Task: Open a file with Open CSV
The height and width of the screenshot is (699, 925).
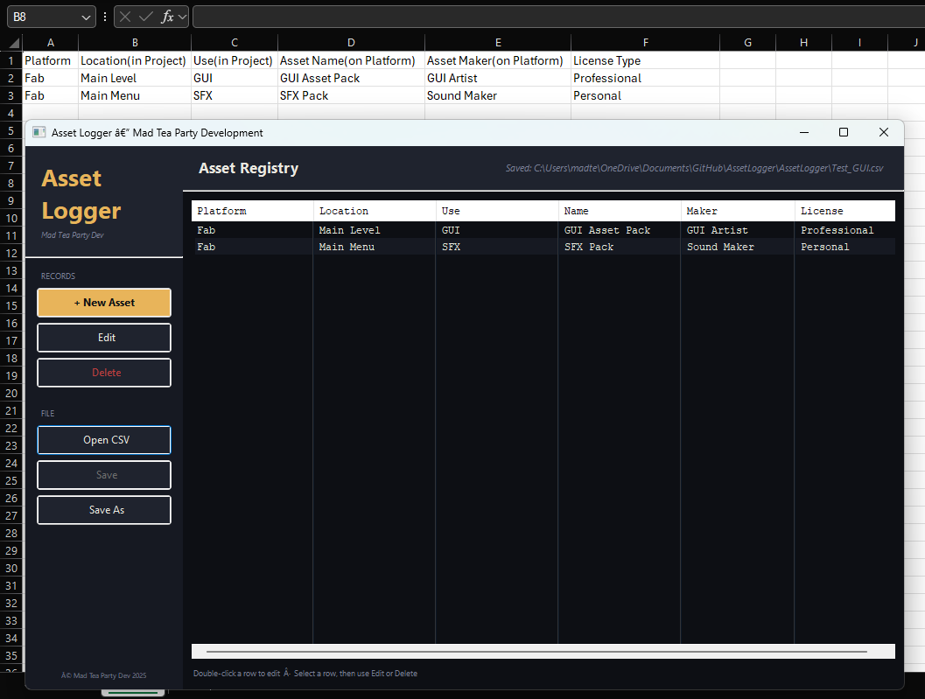Action: pyautogui.click(x=104, y=440)
